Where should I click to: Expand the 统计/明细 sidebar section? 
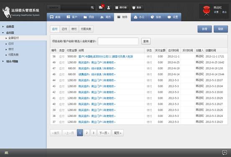pyautogui.click(x=12, y=61)
